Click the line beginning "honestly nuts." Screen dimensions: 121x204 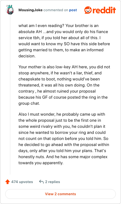coord(63,157)
